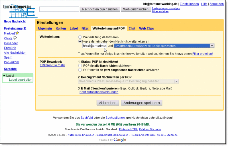Click the Web durchsuchen button

coord(136,9)
